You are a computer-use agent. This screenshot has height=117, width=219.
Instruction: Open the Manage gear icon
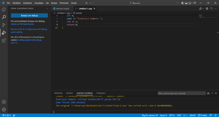tap(4, 109)
